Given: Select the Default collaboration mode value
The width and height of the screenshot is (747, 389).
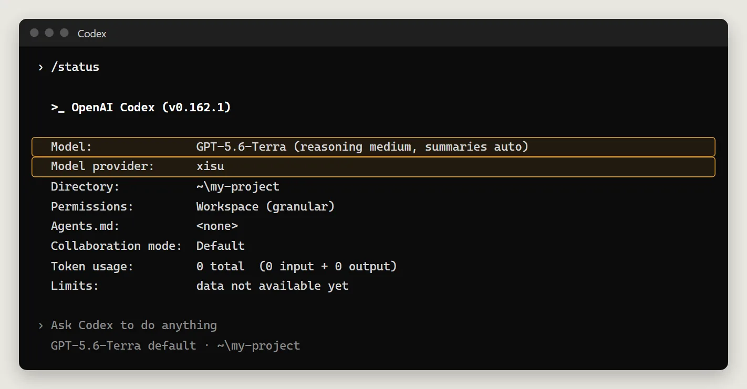Looking at the screenshot, I should pos(221,246).
